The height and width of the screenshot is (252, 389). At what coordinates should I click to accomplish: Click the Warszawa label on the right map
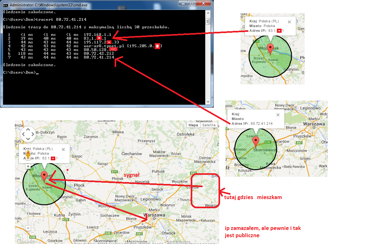[x=314, y=124]
